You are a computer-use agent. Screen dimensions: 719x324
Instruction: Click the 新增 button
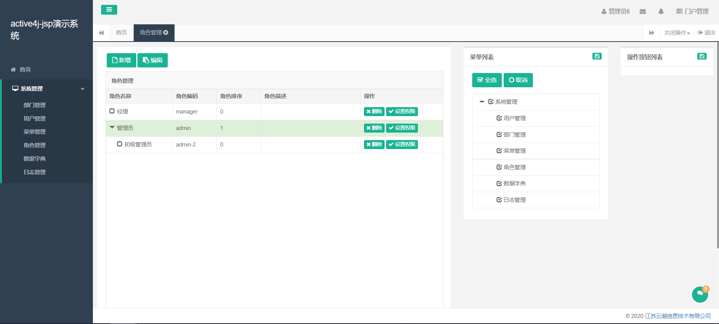pyautogui.click(x=121, y=60)
